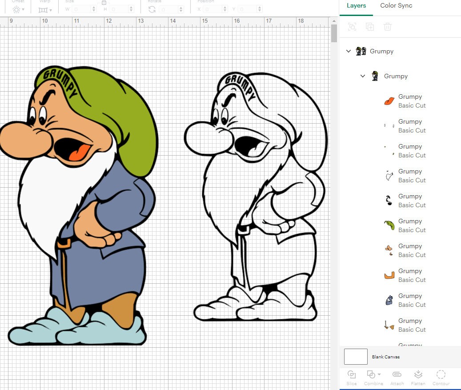
Task: Select the orange tongue layer thumbnail
Action: point(389,101)
